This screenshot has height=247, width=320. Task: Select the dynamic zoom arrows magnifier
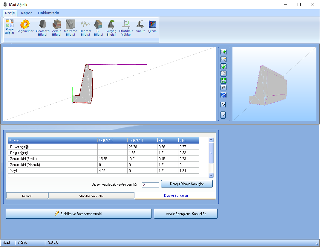(x=223, y=66)
